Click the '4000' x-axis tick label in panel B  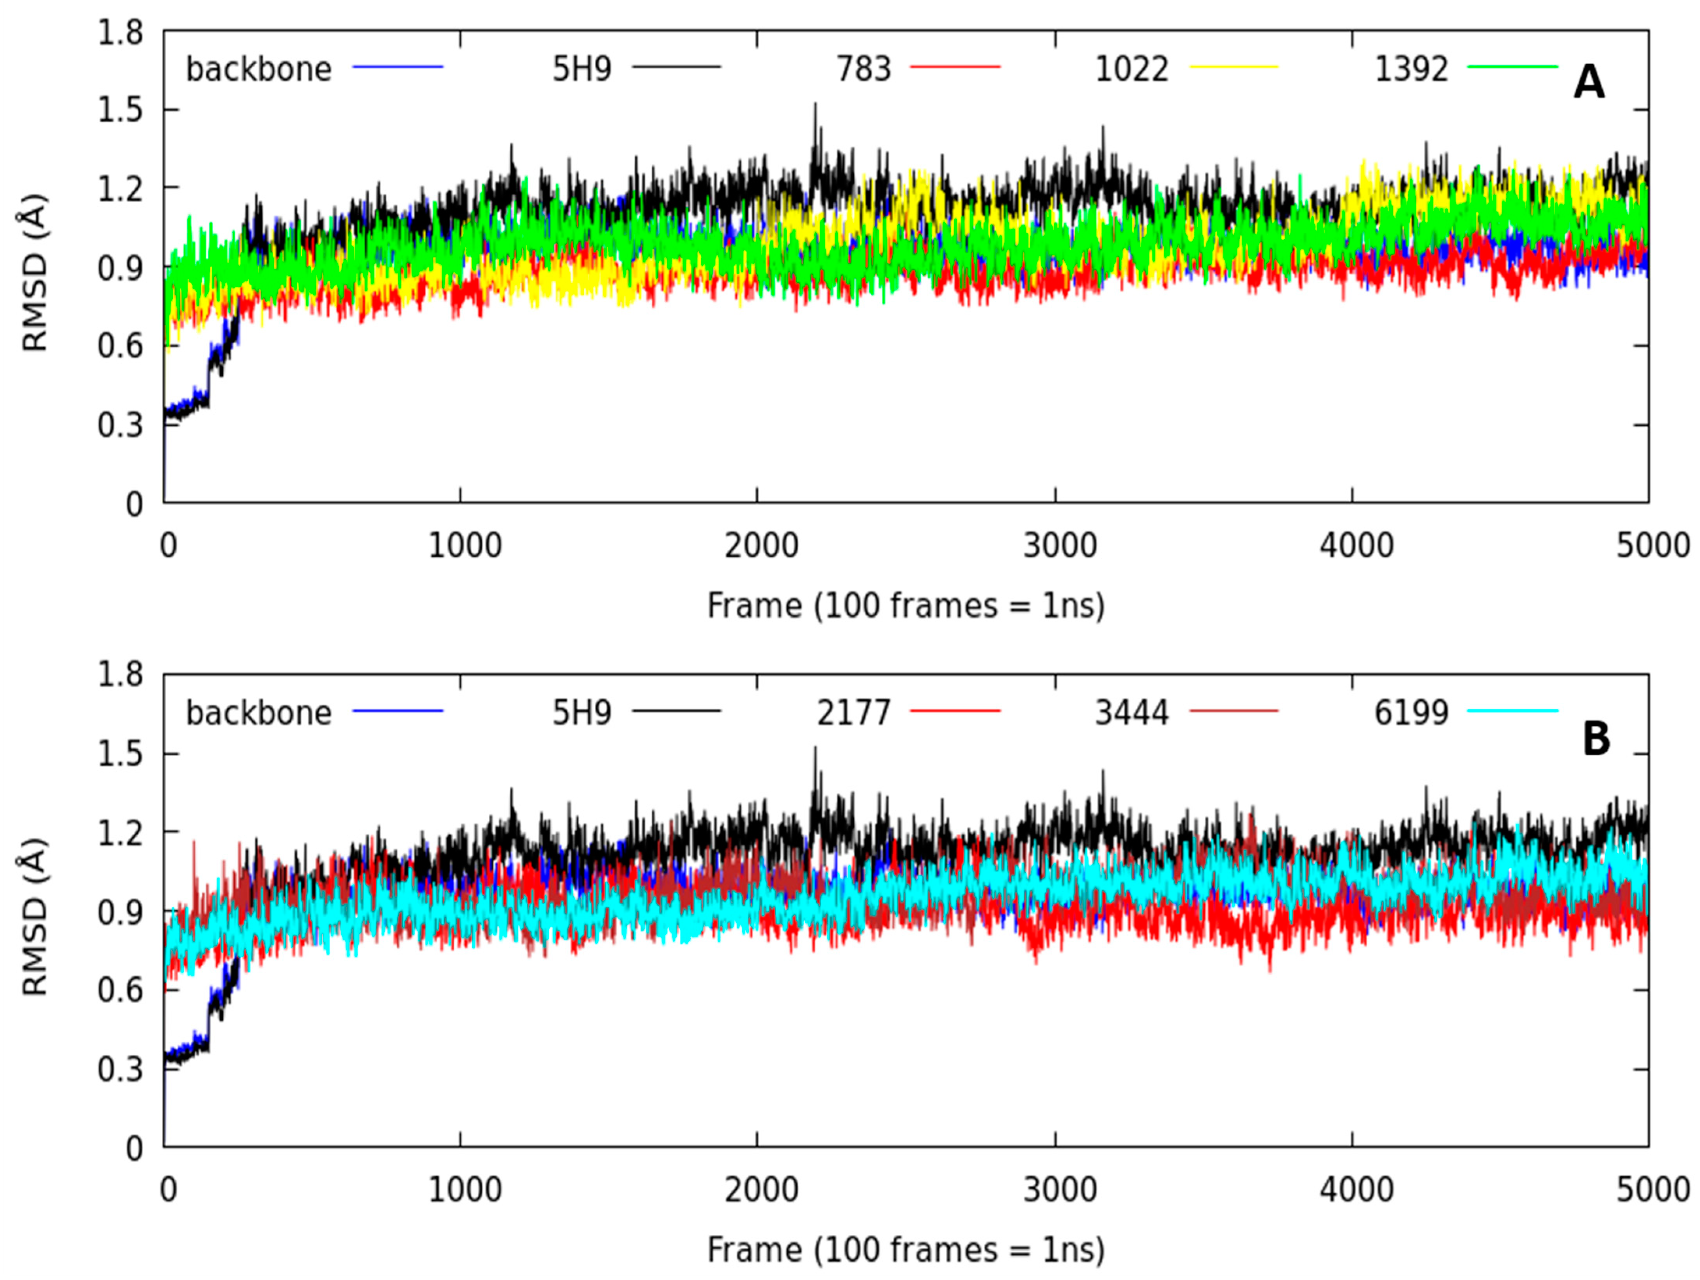[1356, 1189]
